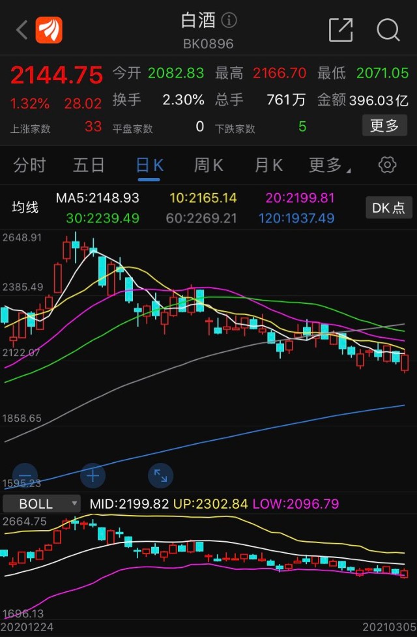Expand the 更多 timeframe dropdown
The height and width of the screenshot is (637, 417).
click(x=329, y=166)
